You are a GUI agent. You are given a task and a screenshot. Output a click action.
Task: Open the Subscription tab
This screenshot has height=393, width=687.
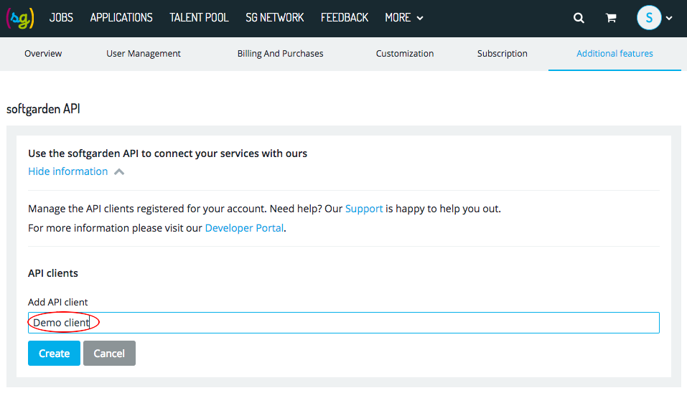tap(502, 53)
